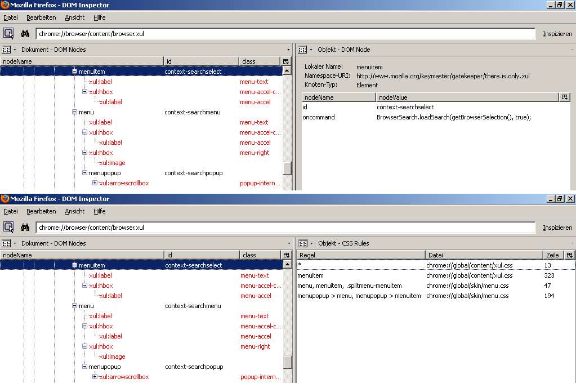Click column picker icon next to nodeValue header
The image size is (576, 383).
point(565,97)
